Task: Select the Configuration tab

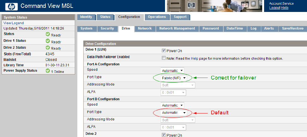Action: (x=129, y=17)
